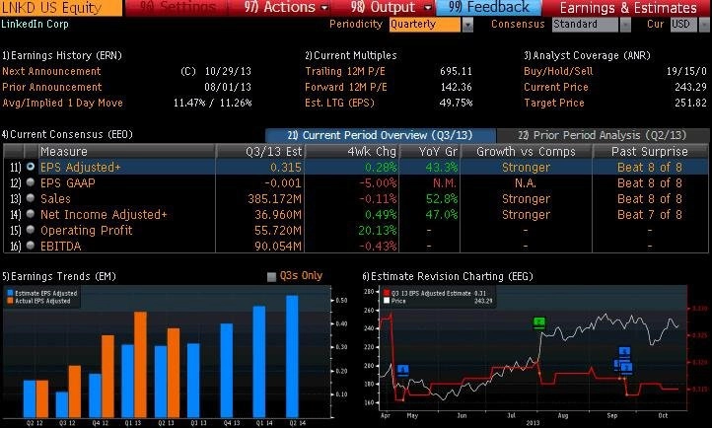The image size is (712, 428).
Task: Click Next Announcement date 10/29/13
Action: tap(228, 71)
